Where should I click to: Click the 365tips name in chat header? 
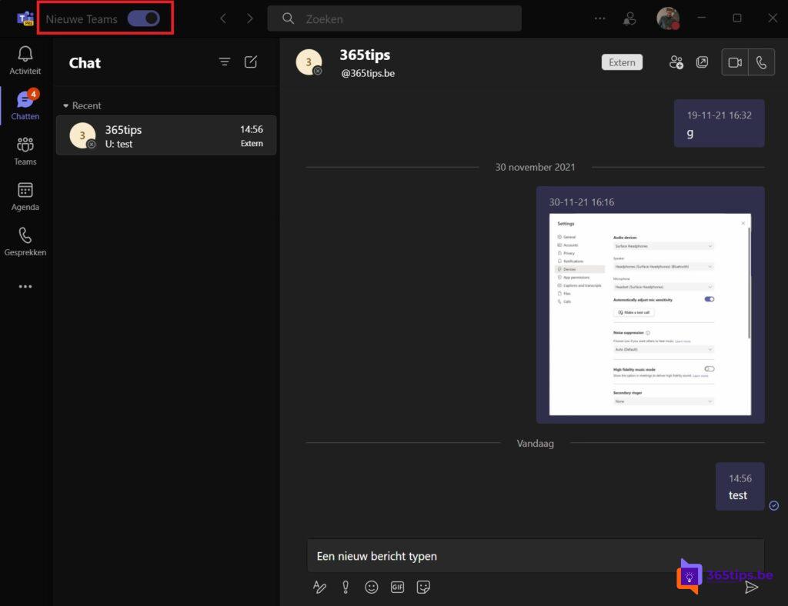[365, 55]
